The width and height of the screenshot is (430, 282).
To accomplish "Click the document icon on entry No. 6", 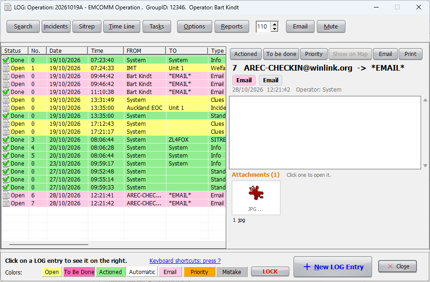I will tap(6, 195).
